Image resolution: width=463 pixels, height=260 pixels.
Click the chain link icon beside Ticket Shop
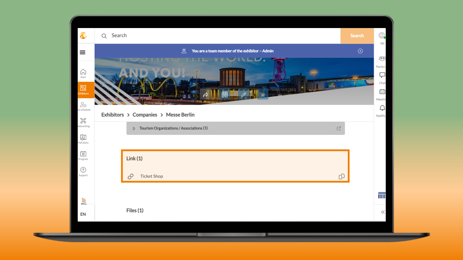pyautogui.click(x=130, y=177)
